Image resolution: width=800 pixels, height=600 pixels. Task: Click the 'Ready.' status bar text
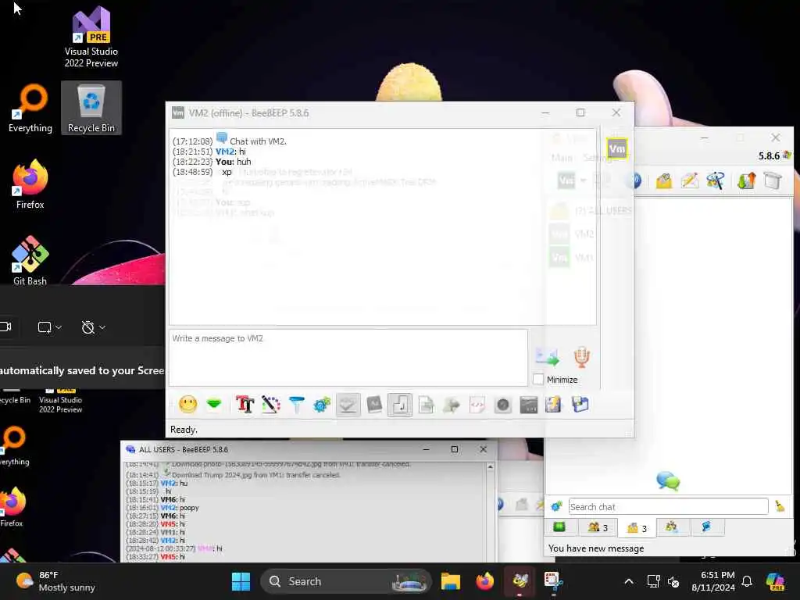[184, 430]
